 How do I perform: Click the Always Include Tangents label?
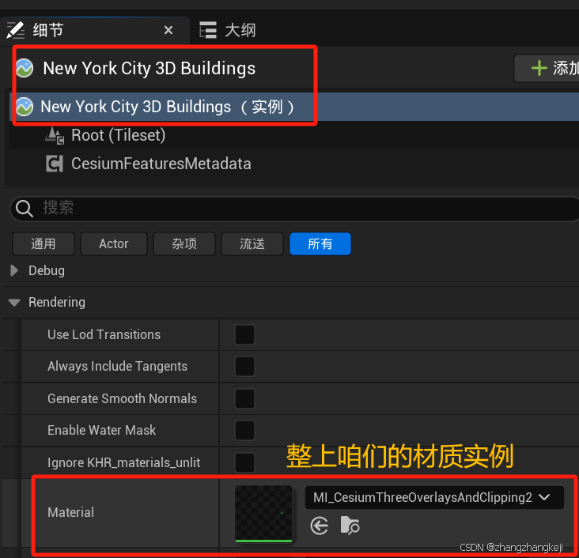click(117, 367)
